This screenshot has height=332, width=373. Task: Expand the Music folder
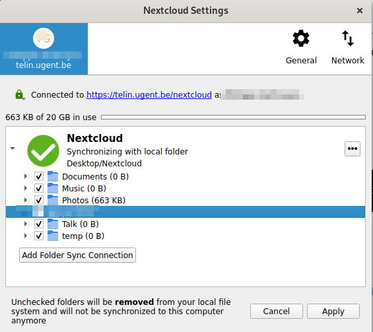point(26,188)
